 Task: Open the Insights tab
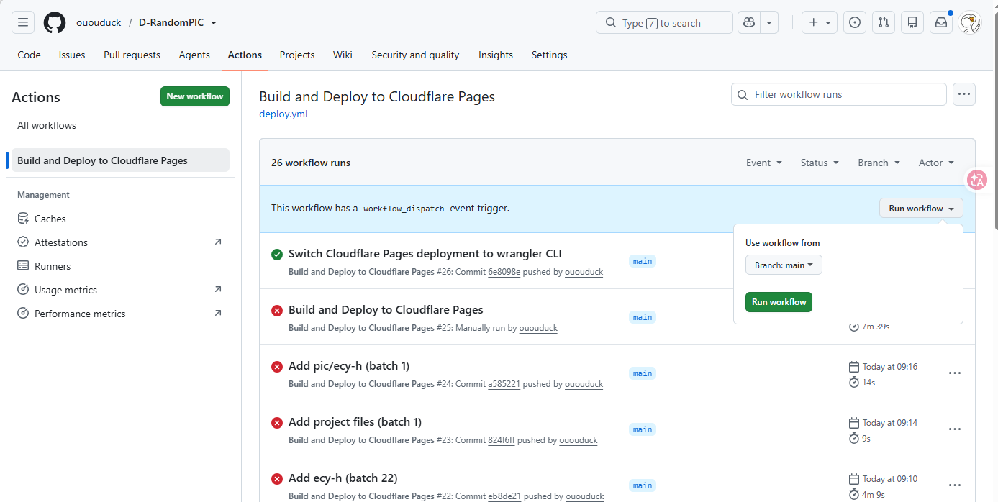(496, 55)
